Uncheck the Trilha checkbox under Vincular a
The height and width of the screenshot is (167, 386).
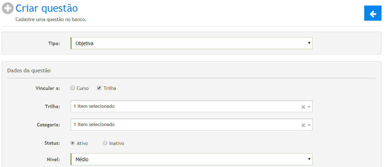pos(99,88)
